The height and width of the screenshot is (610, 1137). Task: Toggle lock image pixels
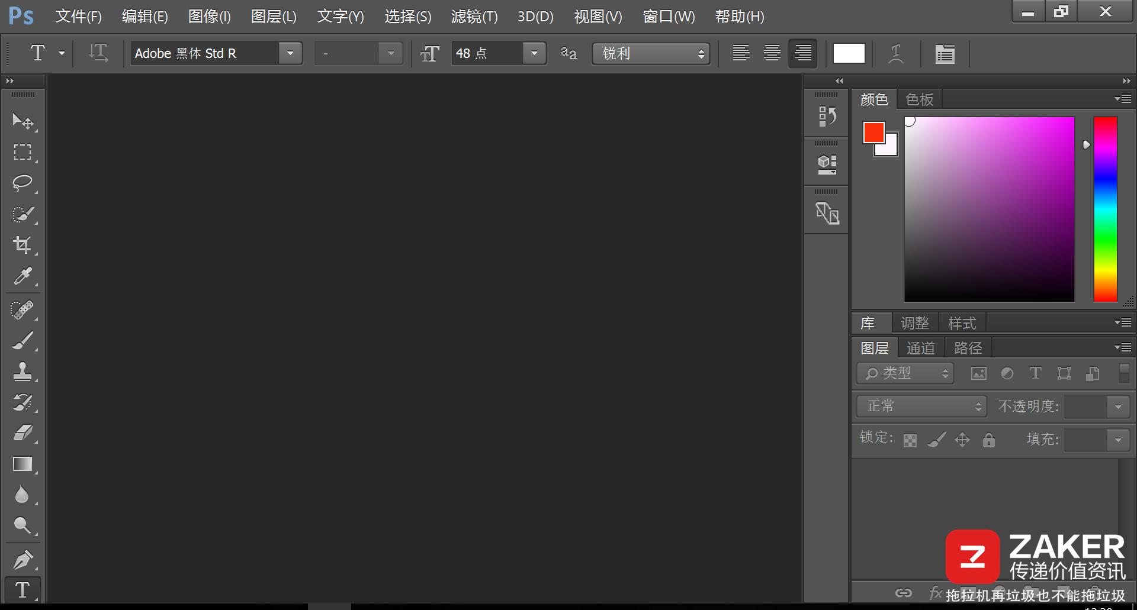pos(936,440)
